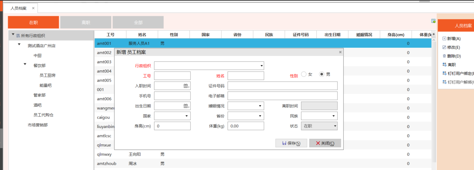The image size is (474, 170).
Task: Expand the 民族 dropdown list
Action: point(333,116)
